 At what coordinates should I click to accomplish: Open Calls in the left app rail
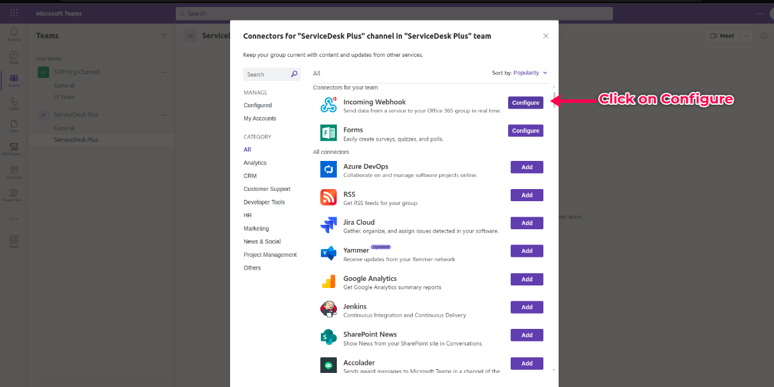14,103
